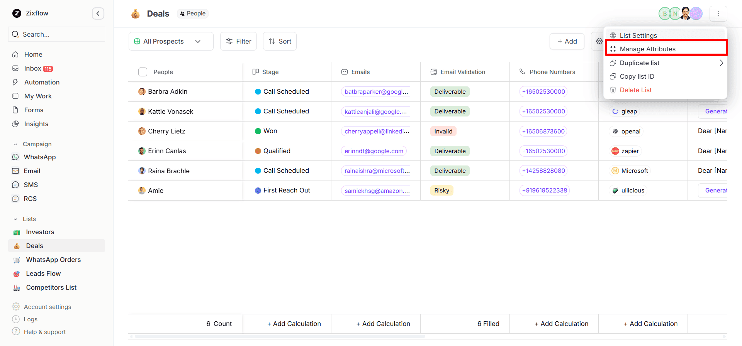742x346 pixels.
Task: Click the horizontal table scrollbar
Action: click(280, 336)
